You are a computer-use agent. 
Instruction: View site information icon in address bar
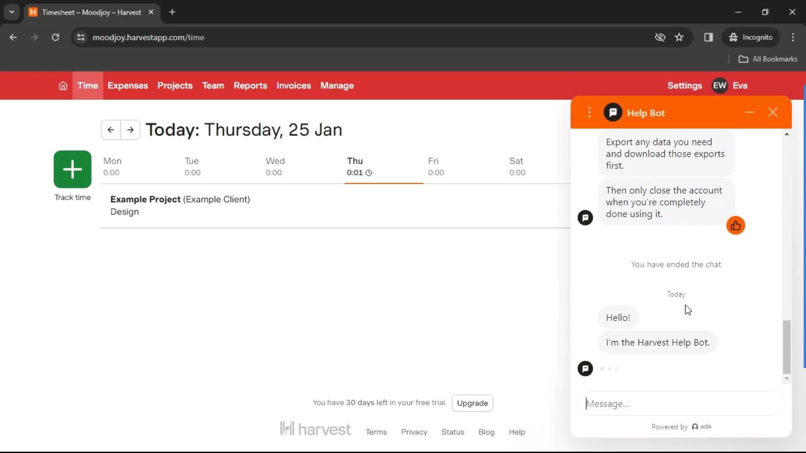(x=81, y=37)
